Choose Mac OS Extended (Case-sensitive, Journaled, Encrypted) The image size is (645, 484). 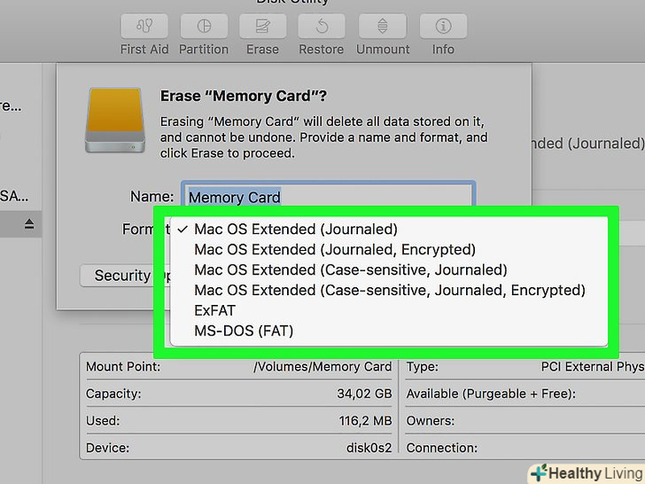click(x=390, y=290)
